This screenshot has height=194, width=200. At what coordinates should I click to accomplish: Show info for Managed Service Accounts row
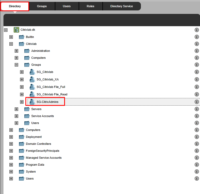pyautogui.click(x=197, y=158)
